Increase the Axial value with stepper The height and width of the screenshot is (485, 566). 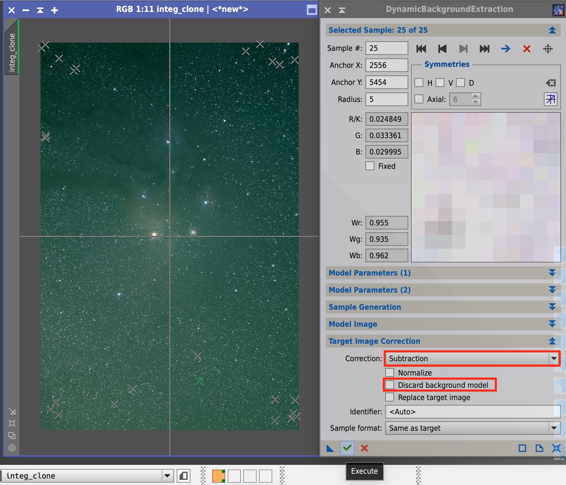point(476,96)
